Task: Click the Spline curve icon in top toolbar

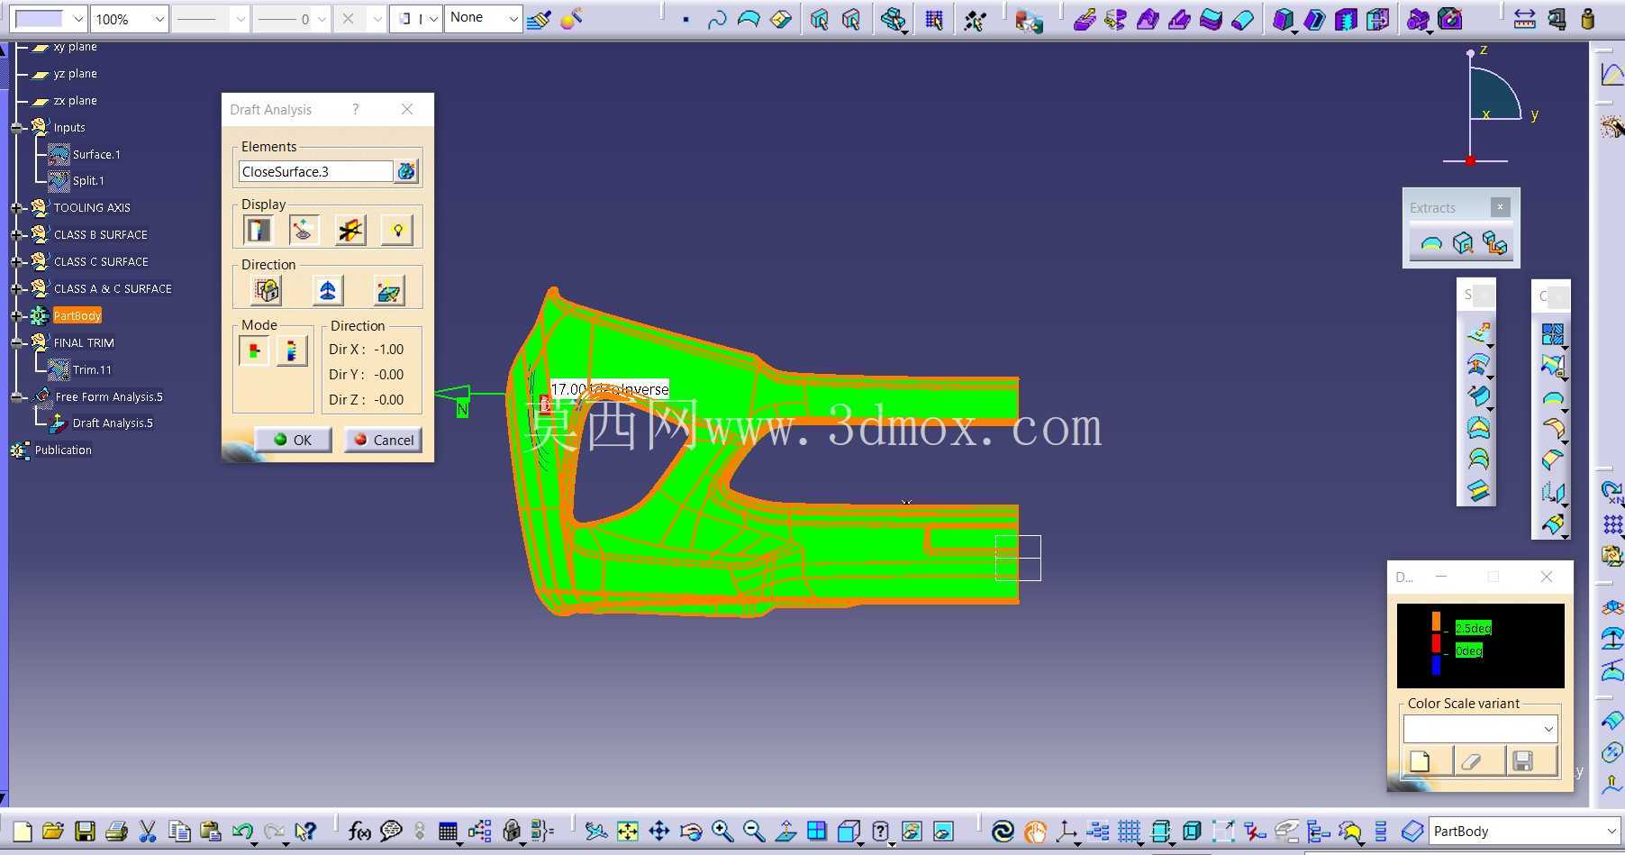Action: coord(717,19)
